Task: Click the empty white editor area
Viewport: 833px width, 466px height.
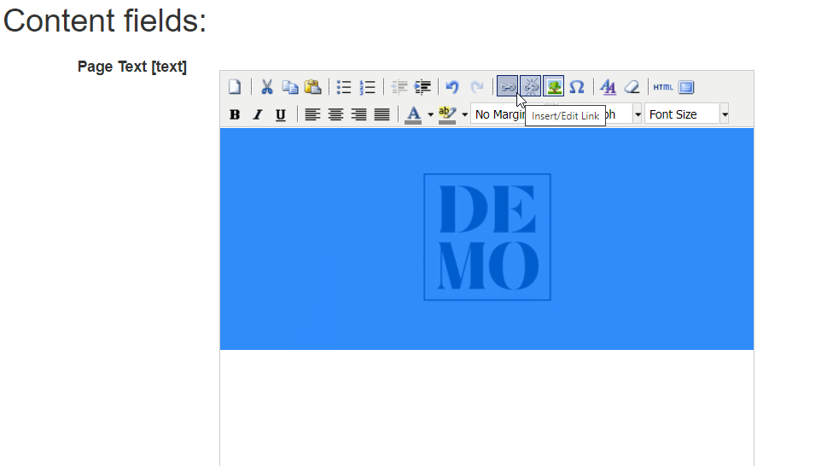Action: pos(486,408)
